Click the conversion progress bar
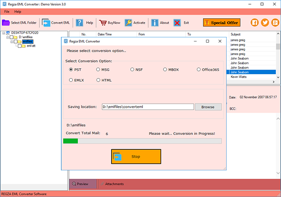Viewport: 281px width, 197px height. [142, 141]
